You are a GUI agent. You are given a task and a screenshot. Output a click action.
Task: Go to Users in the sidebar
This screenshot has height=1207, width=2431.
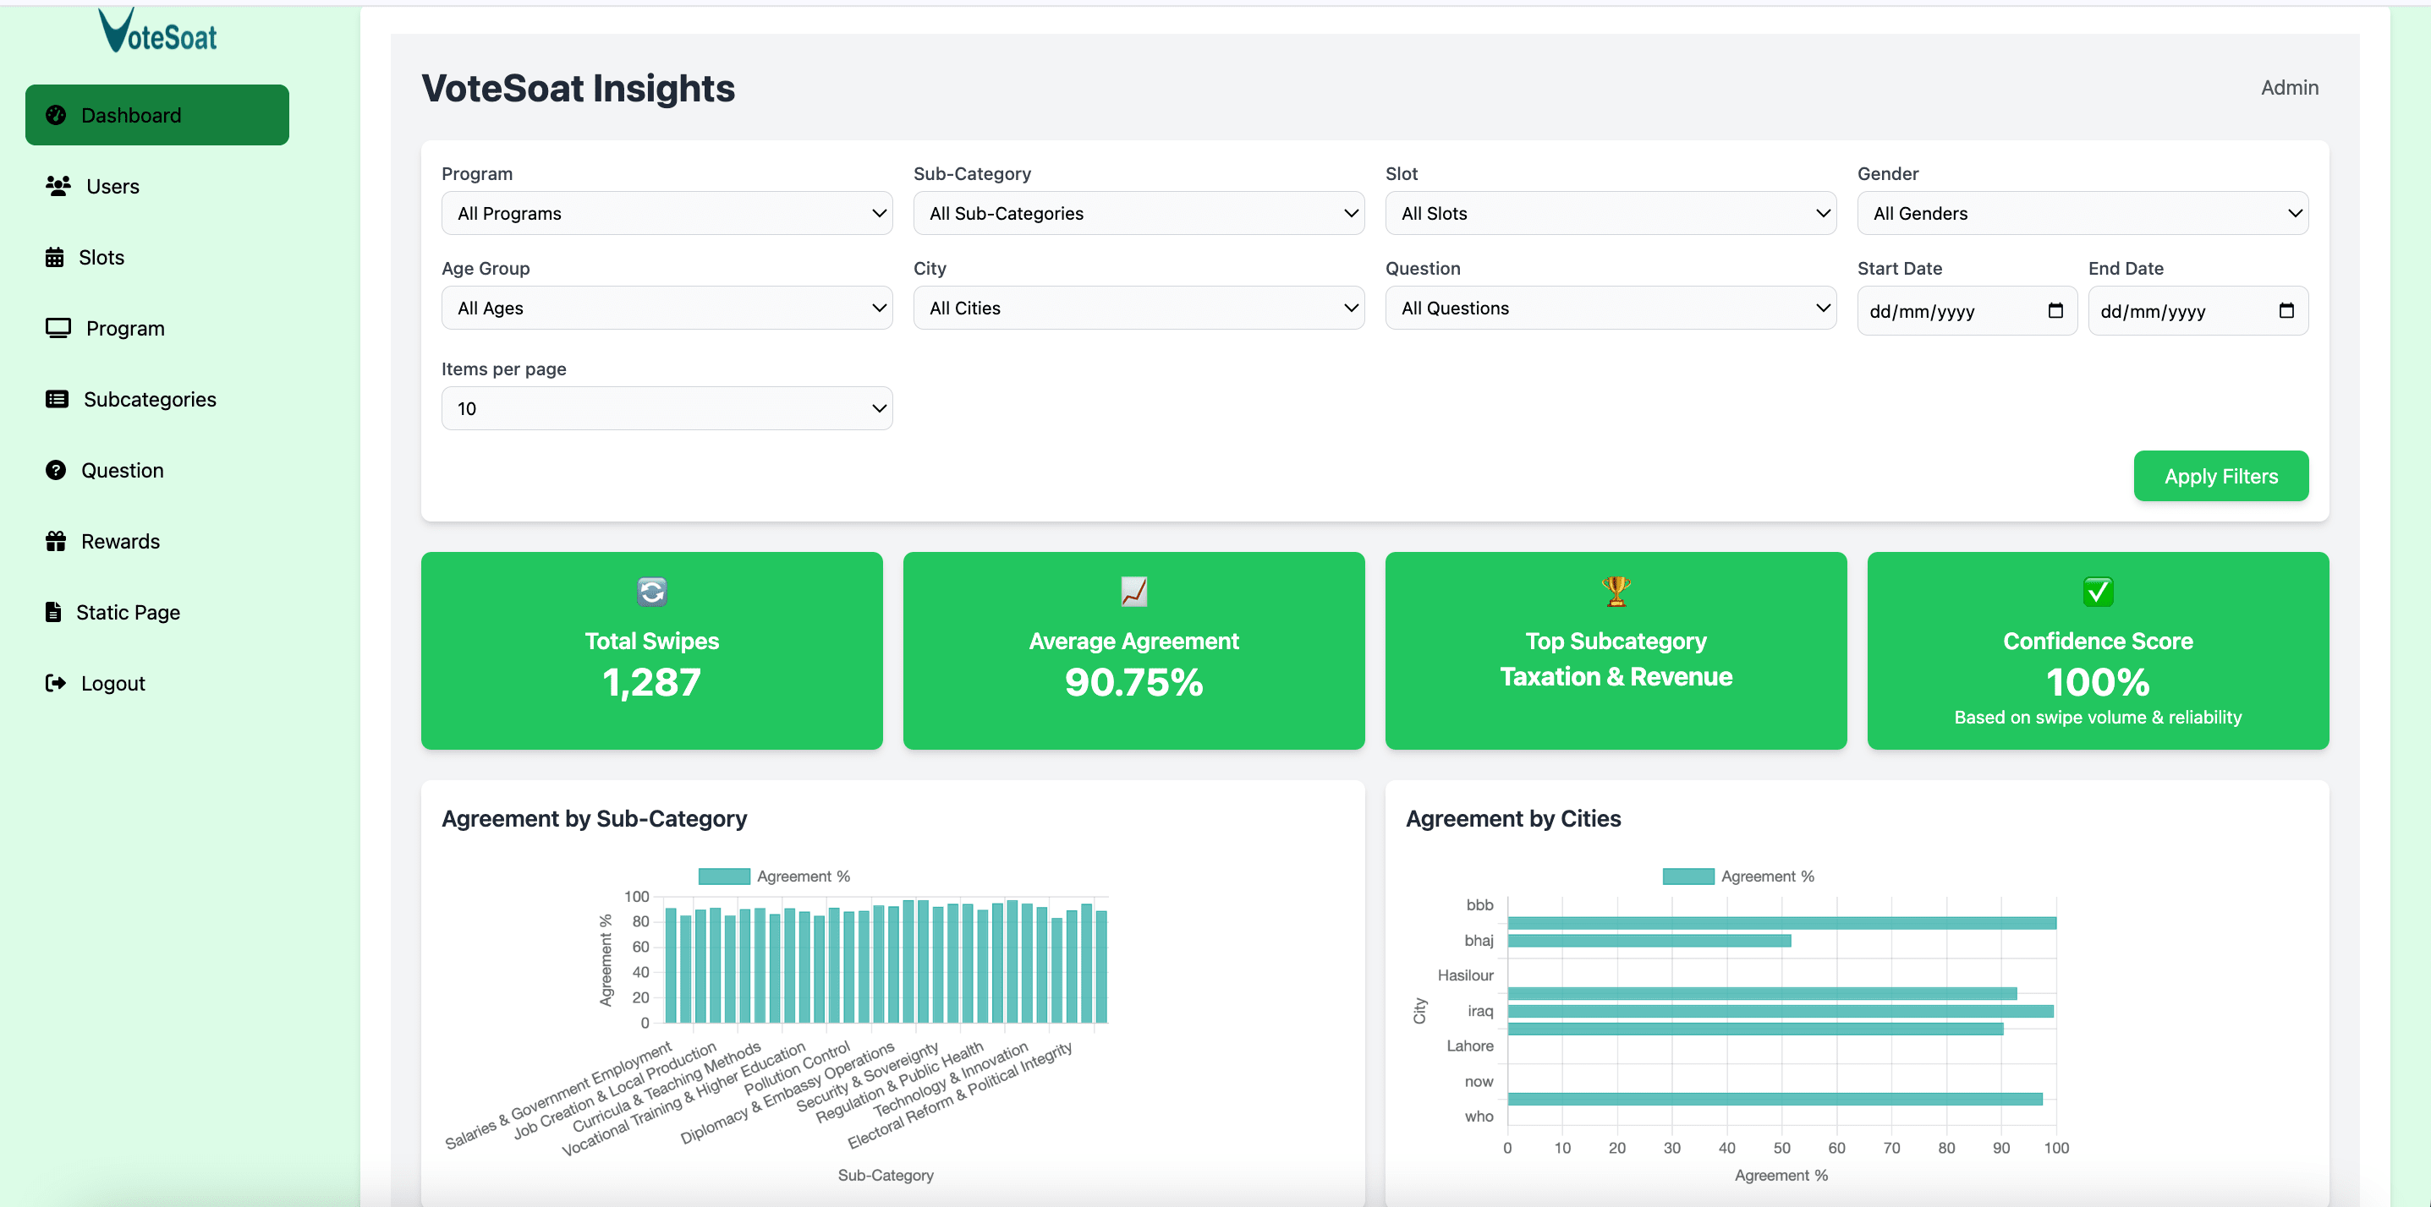pyautogui.click(x=156, y=186)
